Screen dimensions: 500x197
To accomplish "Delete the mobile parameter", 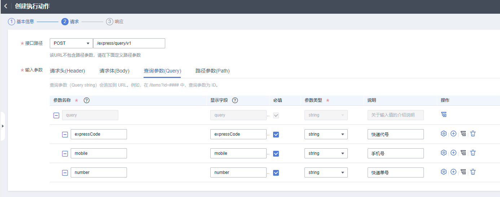I will click(x=473, y=153).
